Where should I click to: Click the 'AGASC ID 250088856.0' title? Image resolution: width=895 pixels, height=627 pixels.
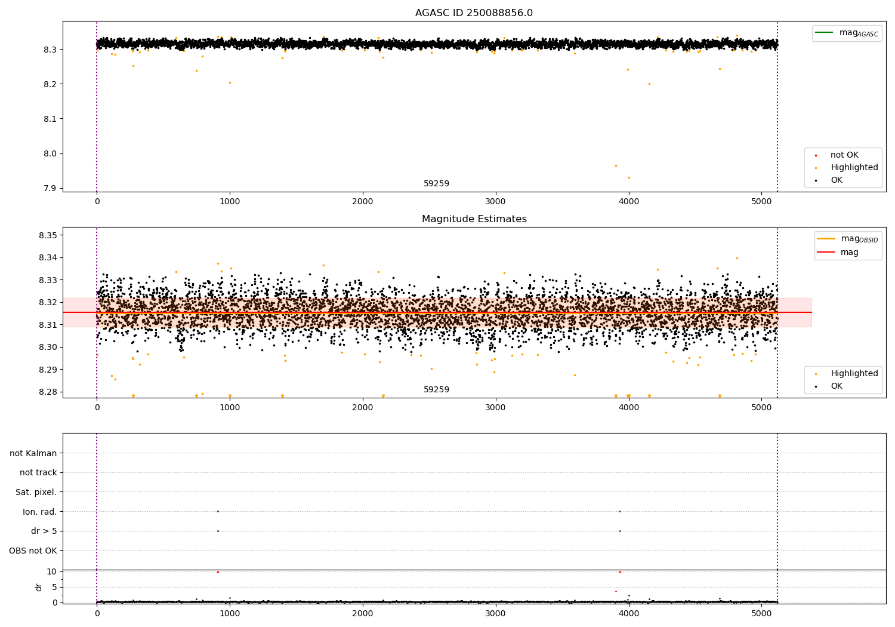coord(474,13)
